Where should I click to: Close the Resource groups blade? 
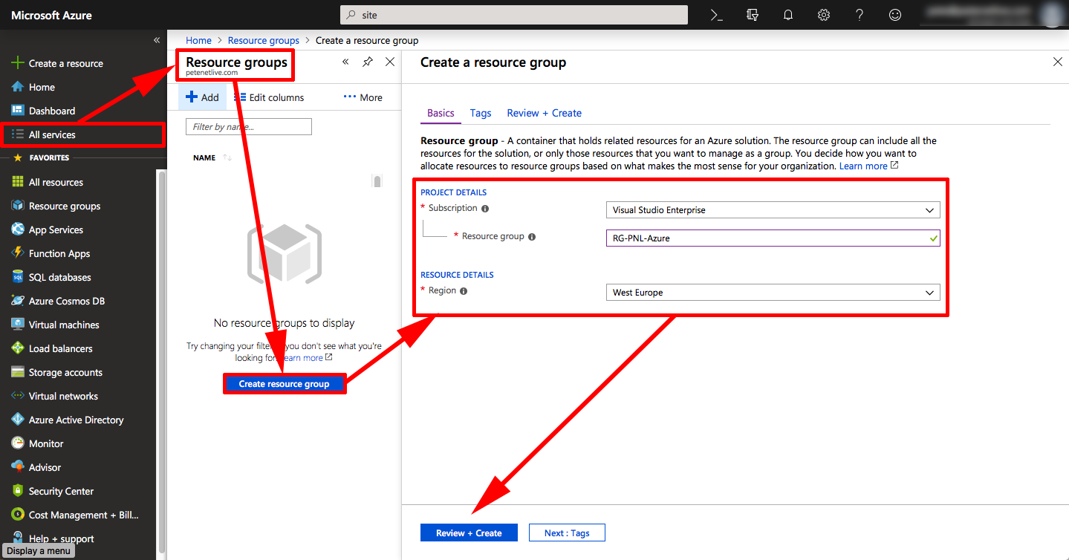point(390,62)
